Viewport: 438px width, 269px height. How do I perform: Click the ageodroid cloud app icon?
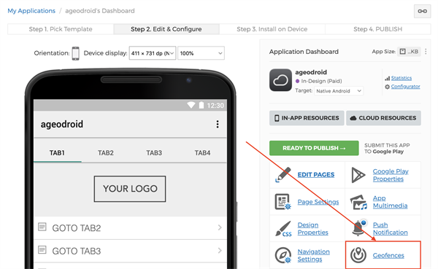coord(280,80)
